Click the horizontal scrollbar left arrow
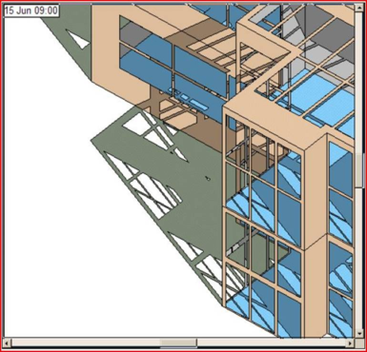Screen dimensions: 367x352 [x=8, y=342]
